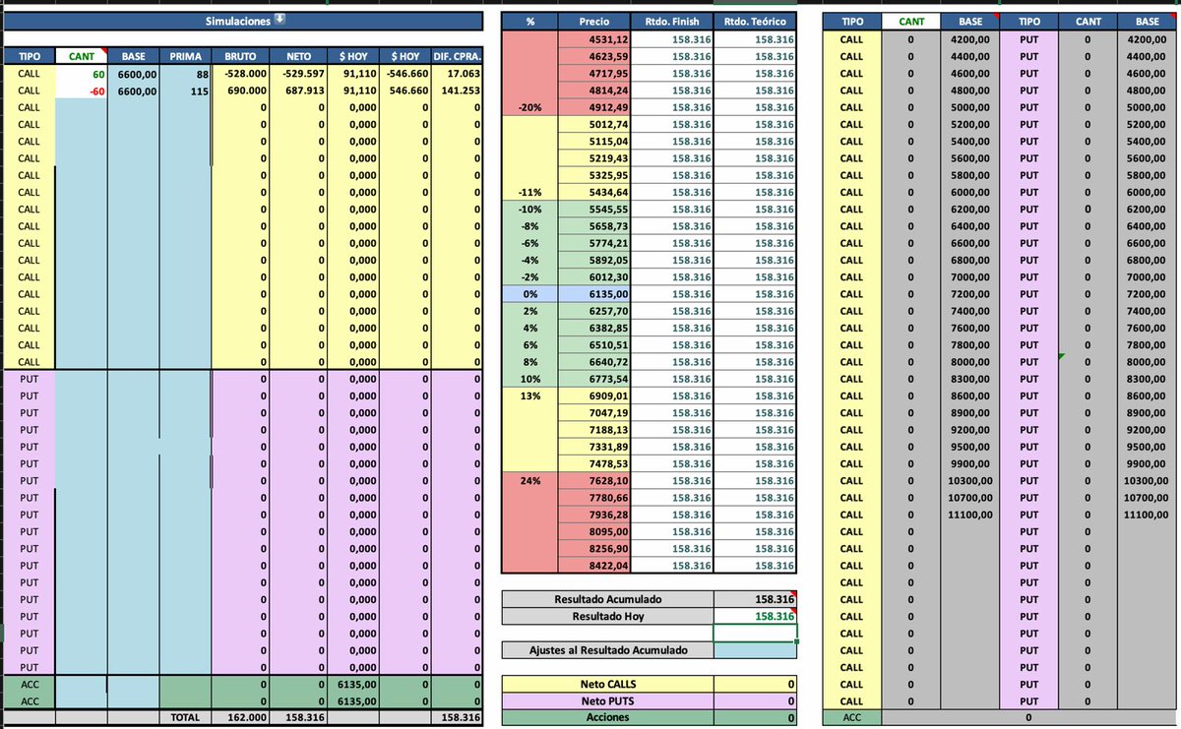1181x729 pixels.
Task: Select the -11% percentage cell
Action: click(x=529, y=192)
